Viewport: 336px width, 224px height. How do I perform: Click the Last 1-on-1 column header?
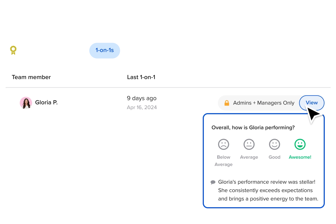point(141,77)
